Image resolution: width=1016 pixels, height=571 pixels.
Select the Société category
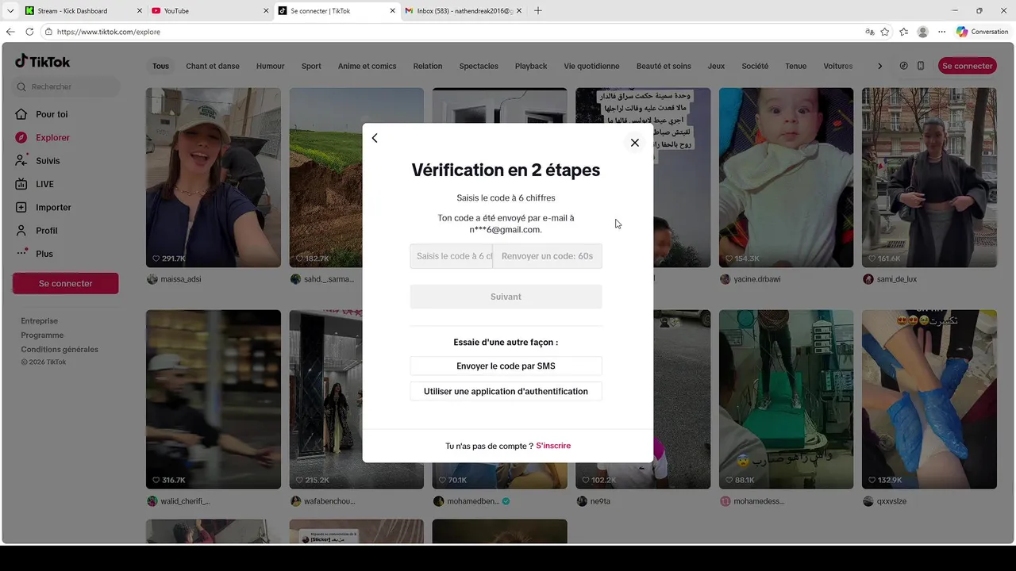click(755, 66)
